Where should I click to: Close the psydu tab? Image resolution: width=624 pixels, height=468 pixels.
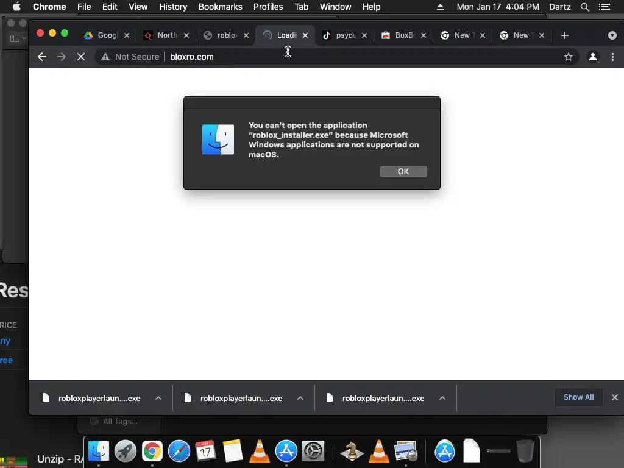pyautogui.click(x=364, y=35)
